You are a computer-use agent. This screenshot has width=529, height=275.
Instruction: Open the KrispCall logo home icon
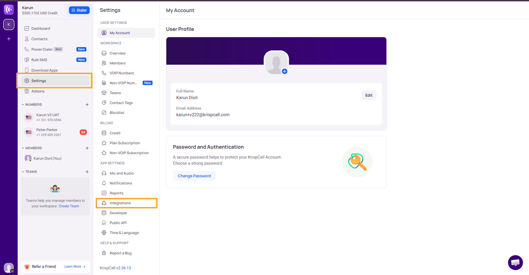click(9, 10)
